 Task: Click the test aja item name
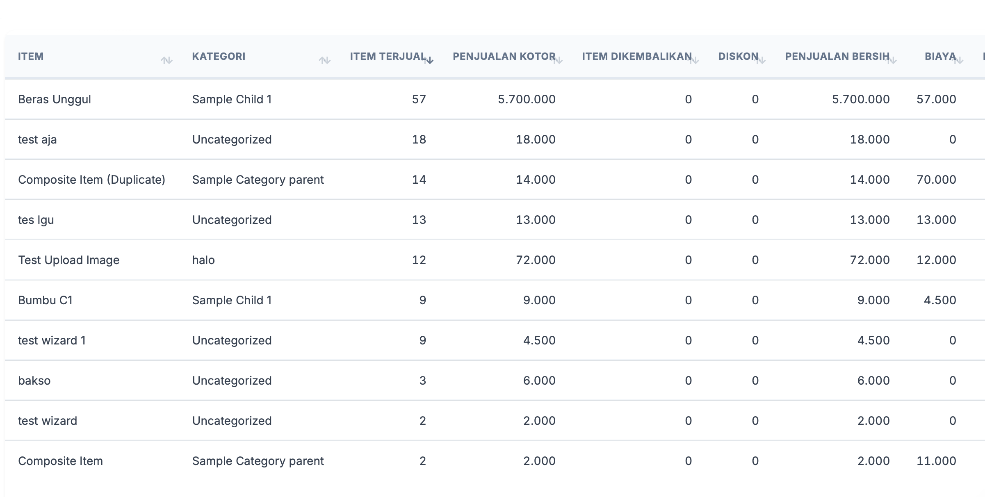[x=37, y=139]
